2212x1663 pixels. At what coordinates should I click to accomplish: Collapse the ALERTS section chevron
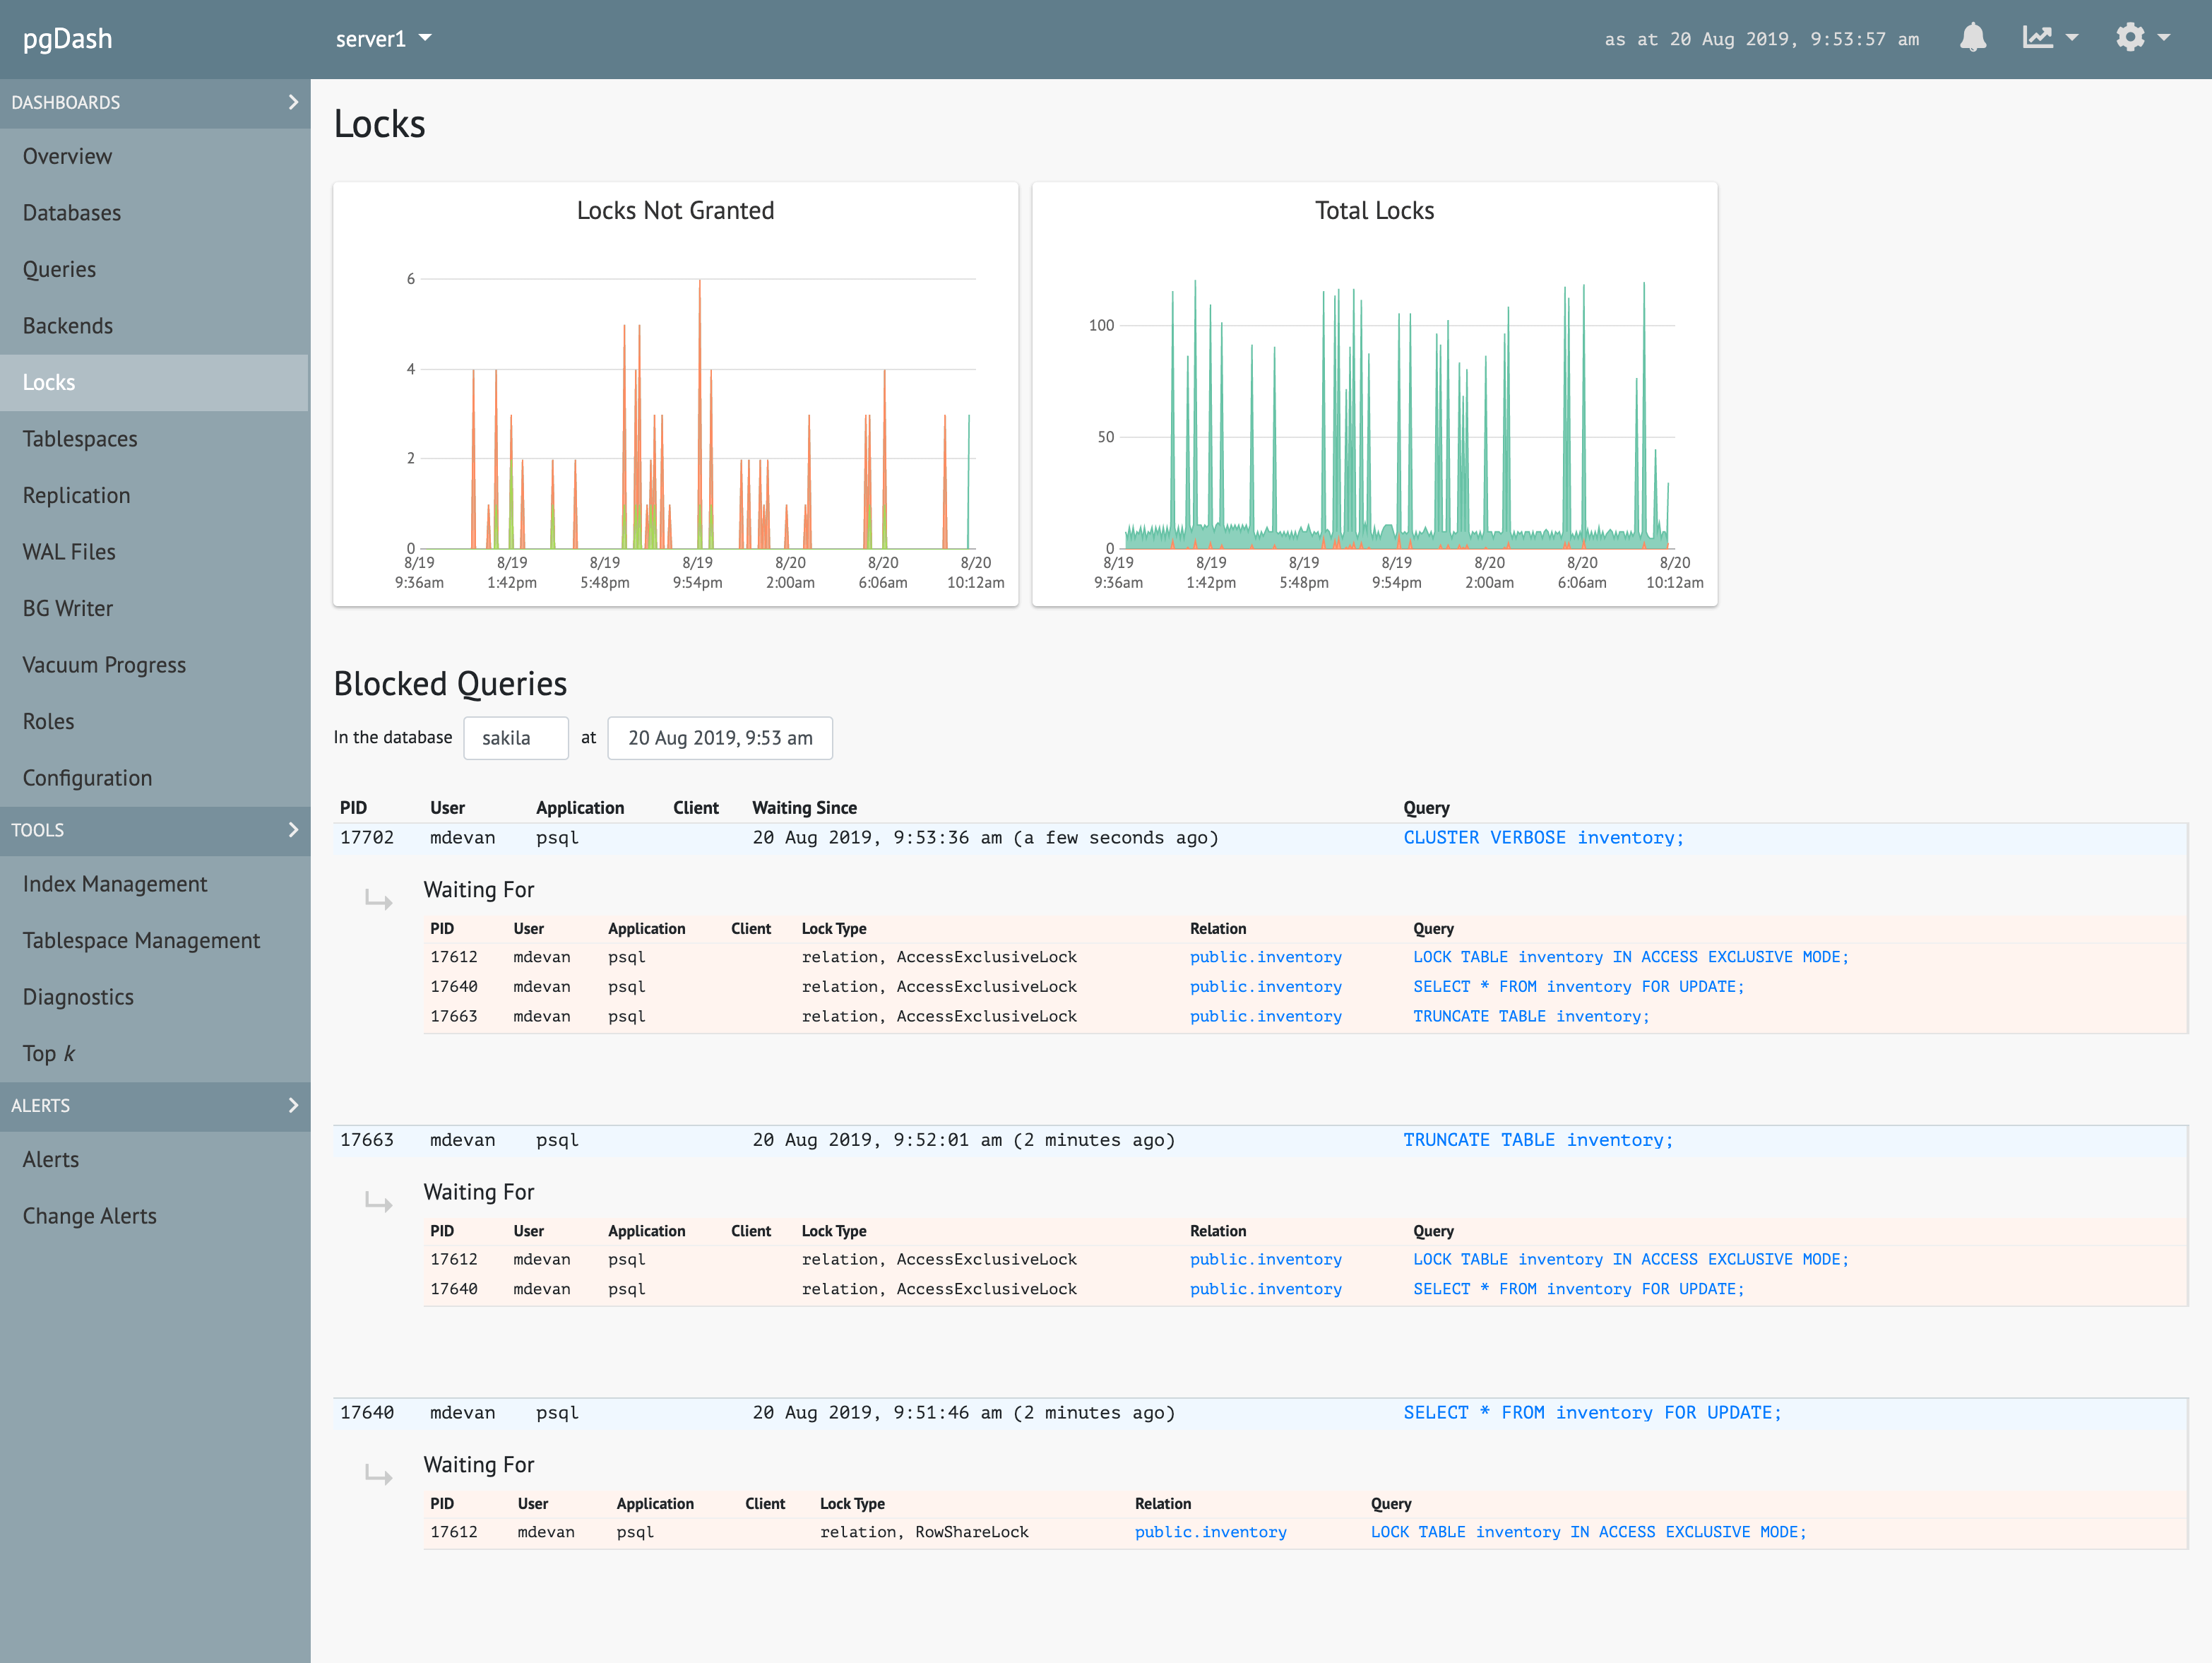(293, 1105)
